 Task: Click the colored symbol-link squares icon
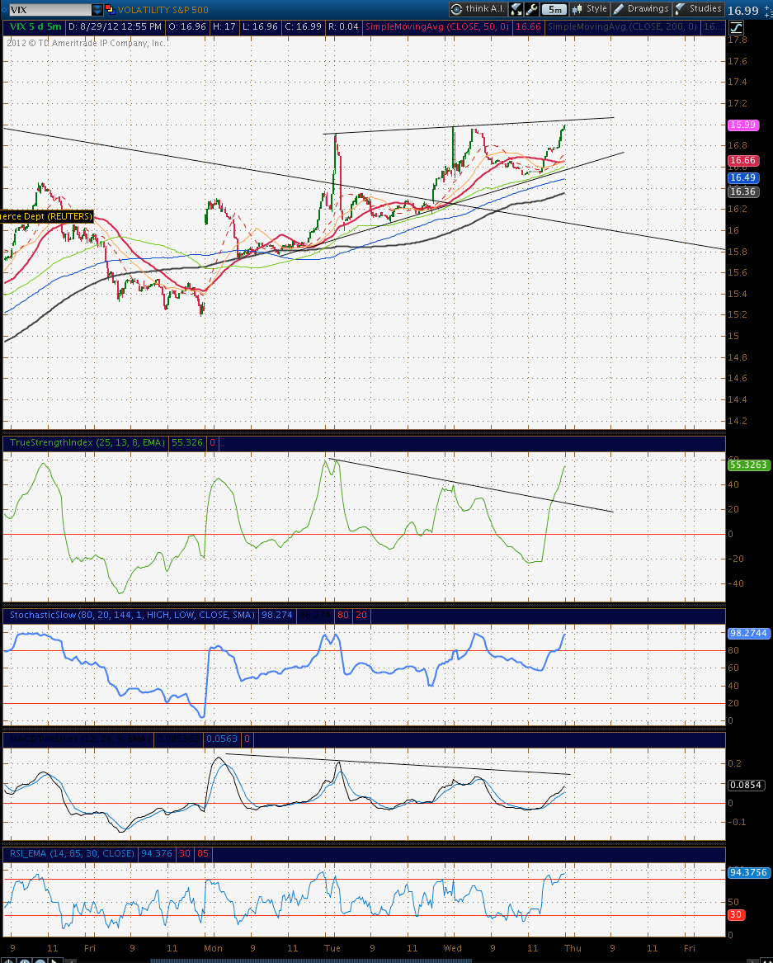(110, 9)
